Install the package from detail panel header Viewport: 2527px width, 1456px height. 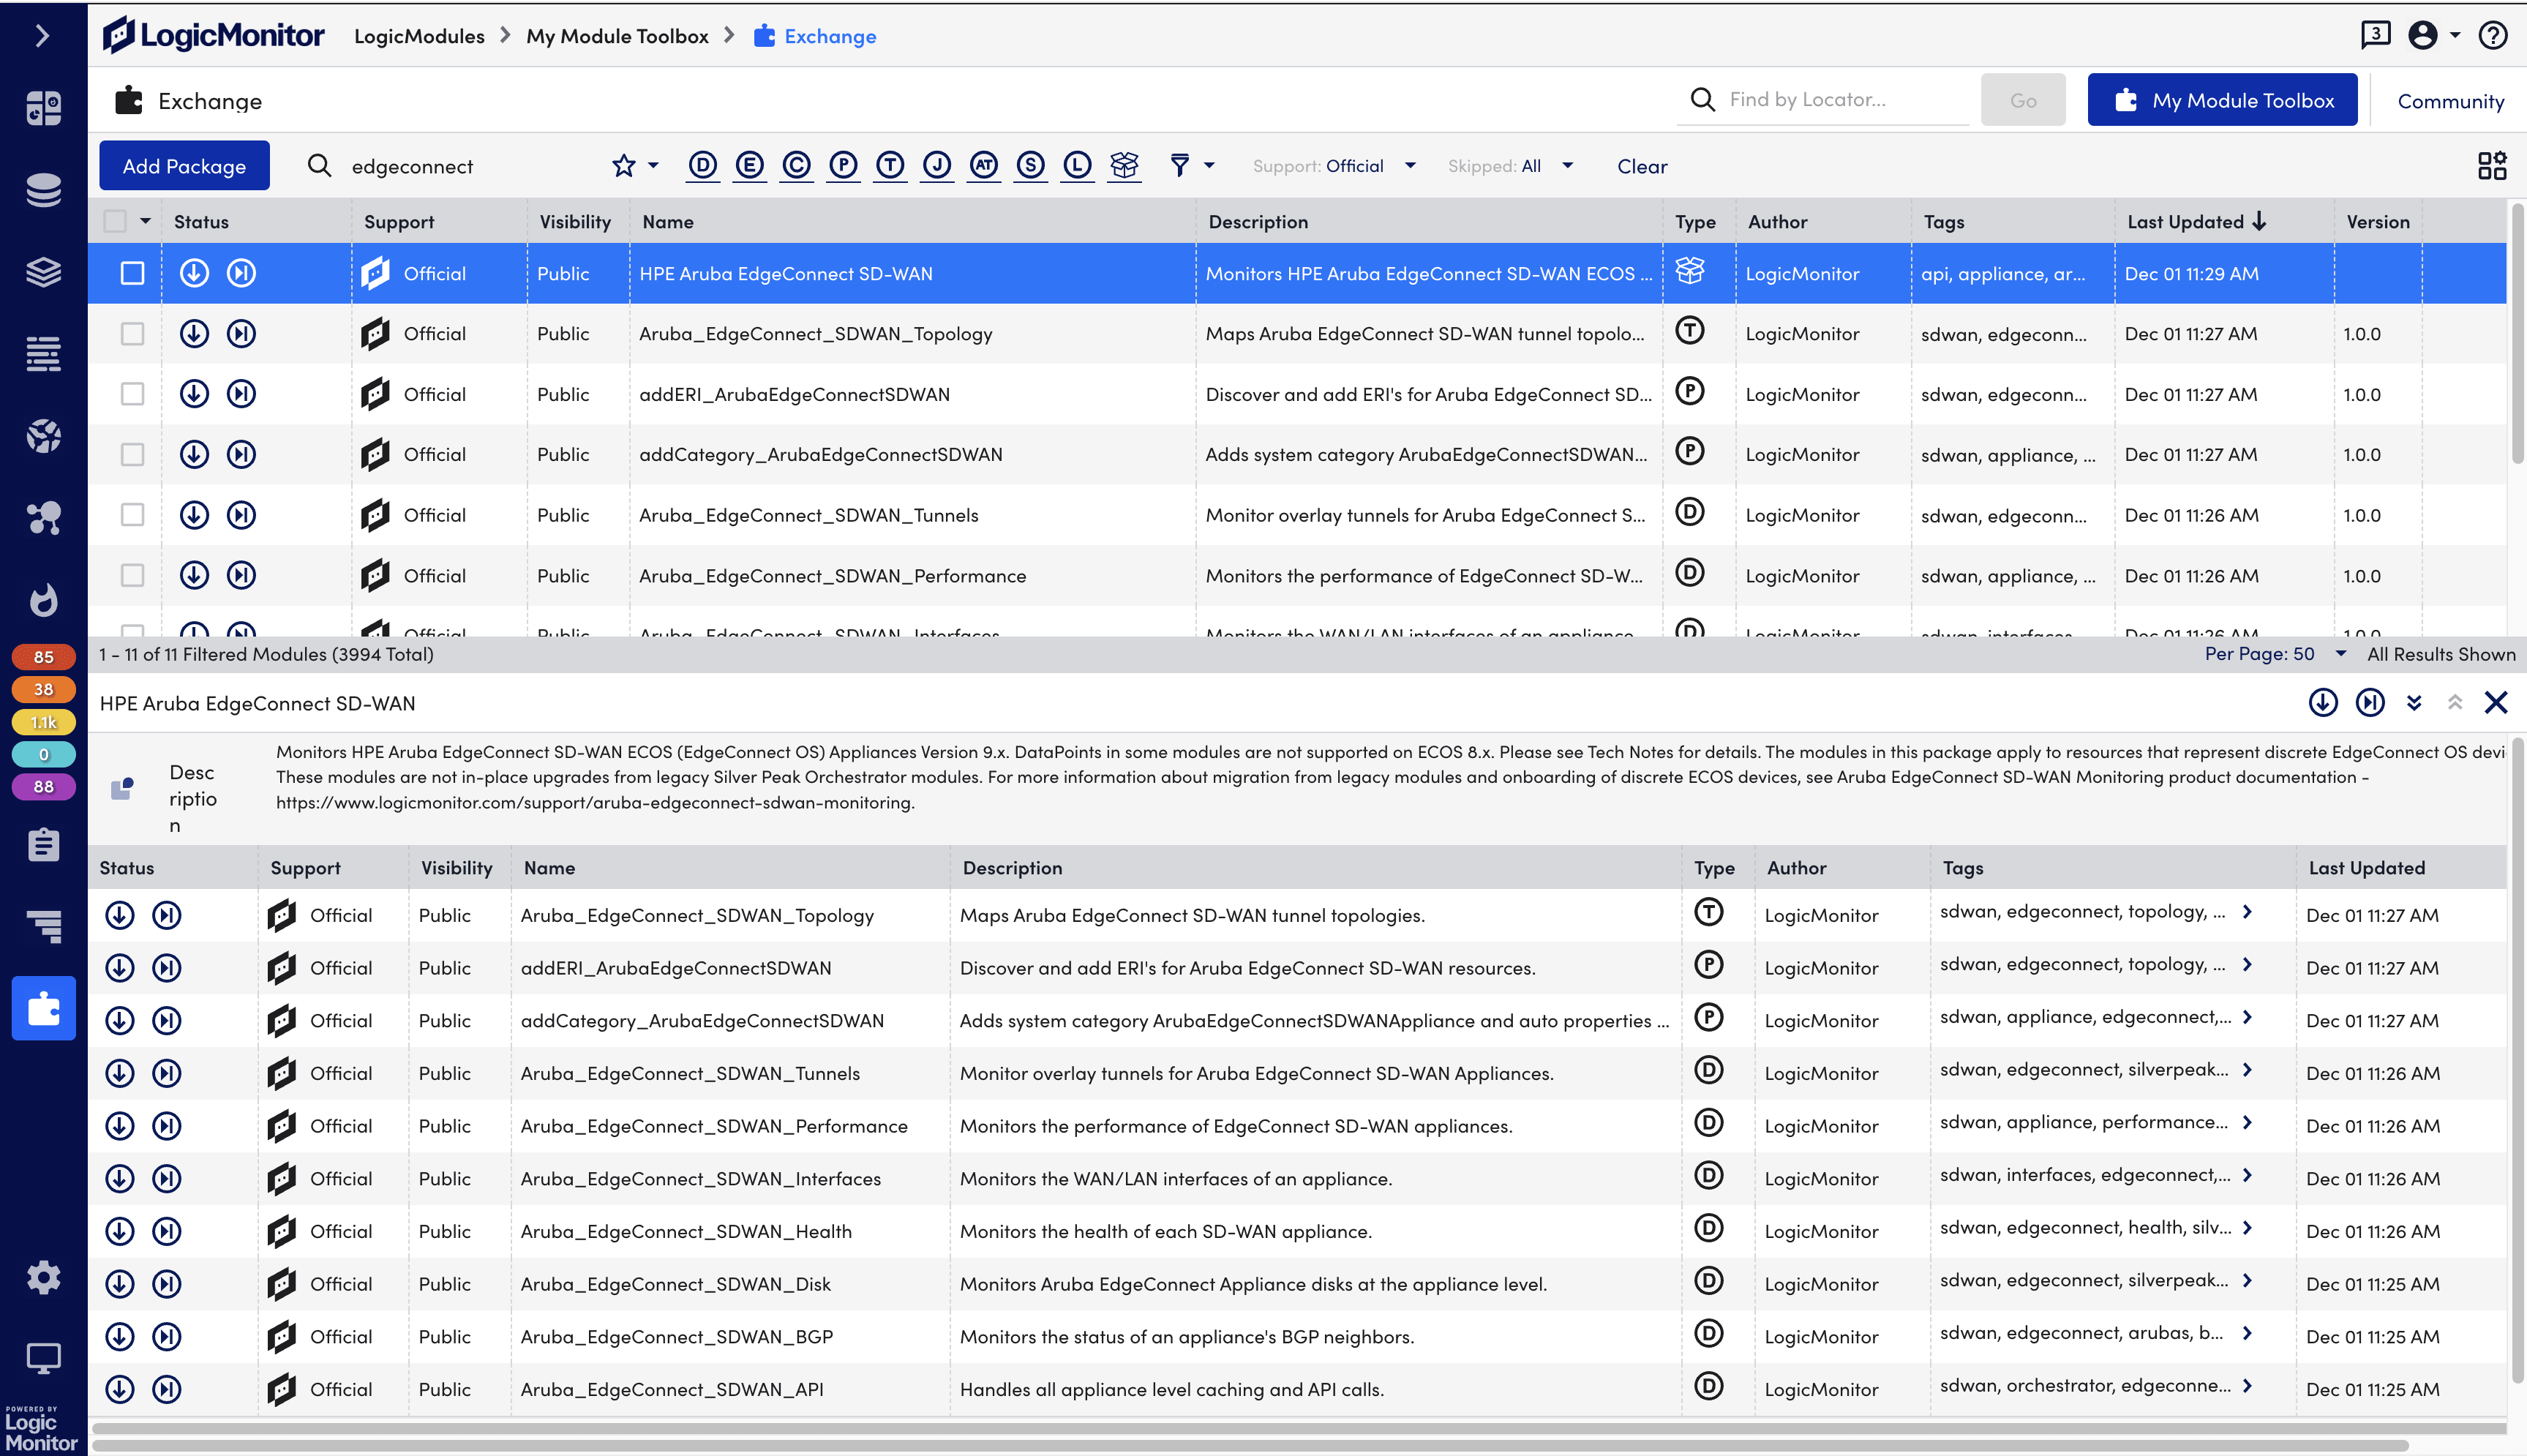[x=2322, y=703]
